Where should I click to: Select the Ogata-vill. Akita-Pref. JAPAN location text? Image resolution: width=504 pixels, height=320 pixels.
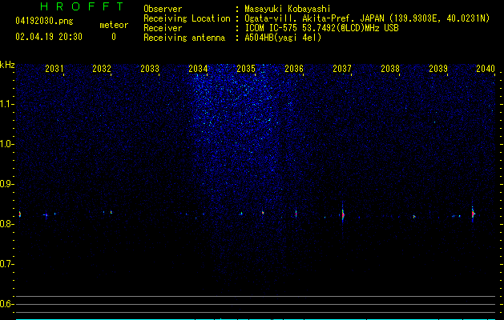tap(367, 18)
